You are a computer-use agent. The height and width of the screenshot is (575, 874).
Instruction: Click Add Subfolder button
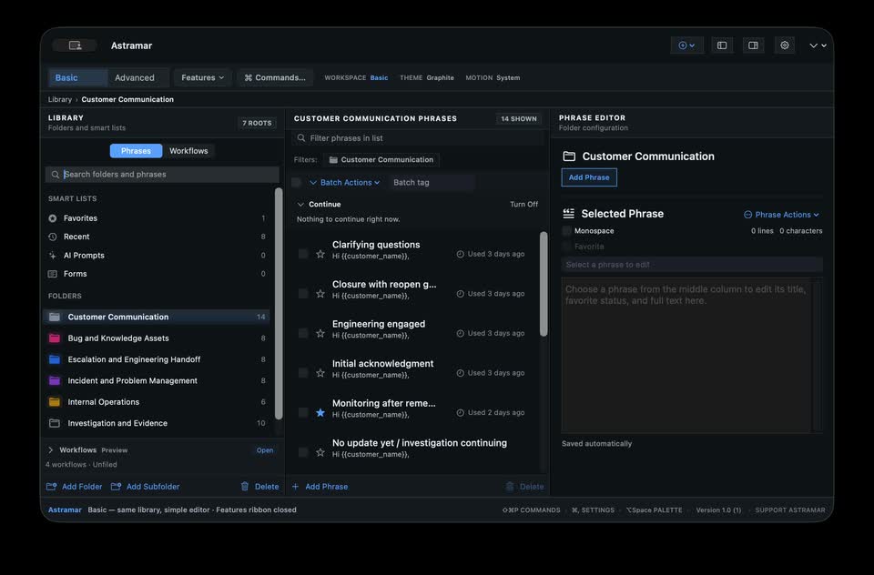[146, 487]
